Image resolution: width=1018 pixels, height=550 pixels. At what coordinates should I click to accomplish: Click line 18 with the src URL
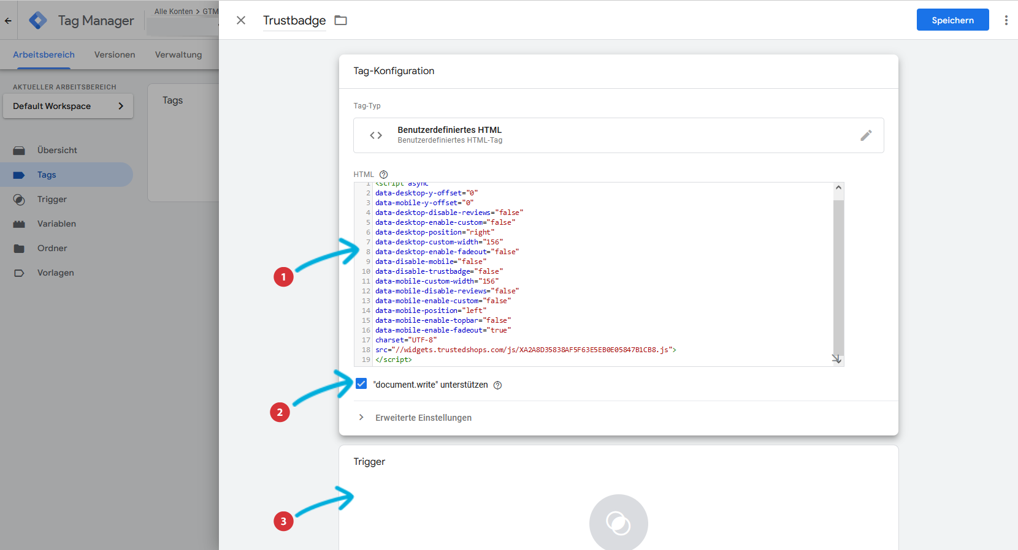526,350
